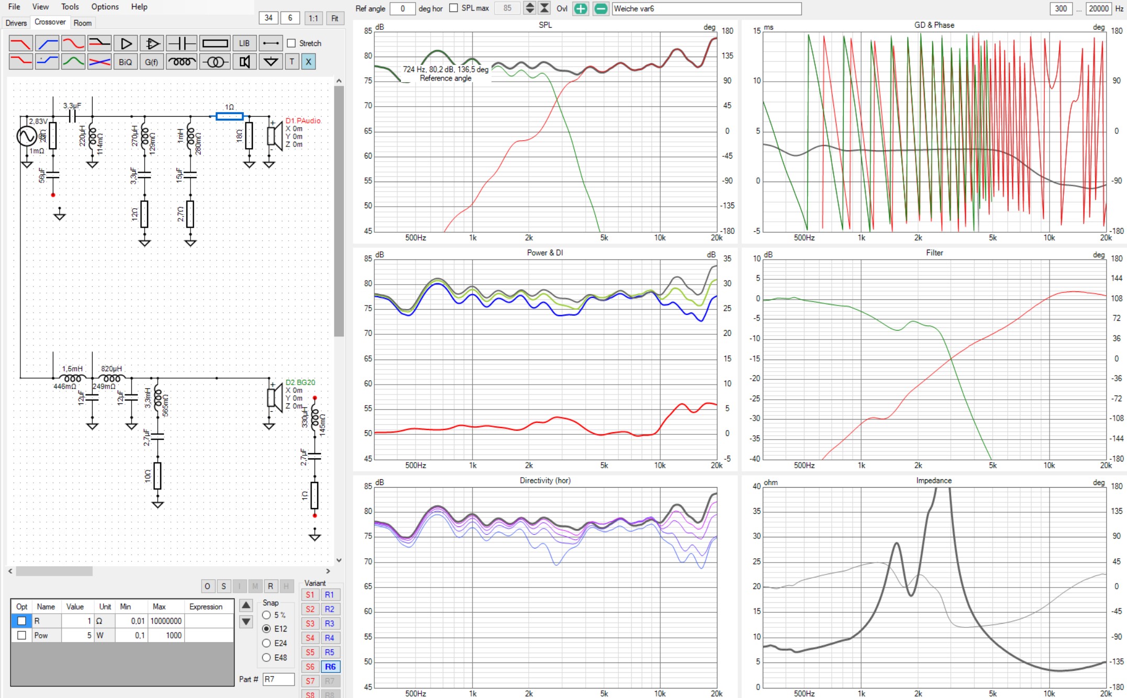Select the resistor component tool
1127x698 pixels.
point(215,43)
